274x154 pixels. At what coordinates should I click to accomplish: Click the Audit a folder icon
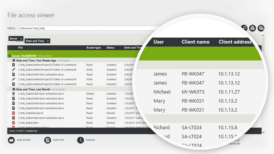[x=11, y=140]
